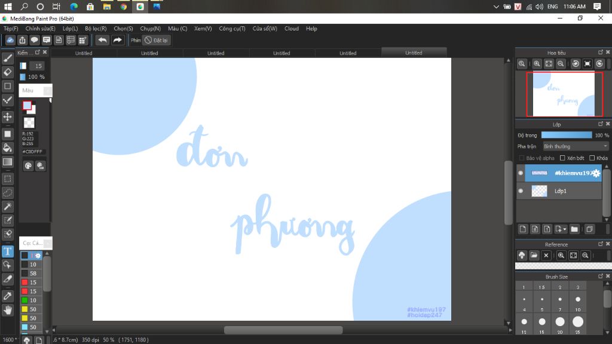The height and width of the screenshot is (344, 612).
Task: Fit navigator view to screen
Action: 549,64
